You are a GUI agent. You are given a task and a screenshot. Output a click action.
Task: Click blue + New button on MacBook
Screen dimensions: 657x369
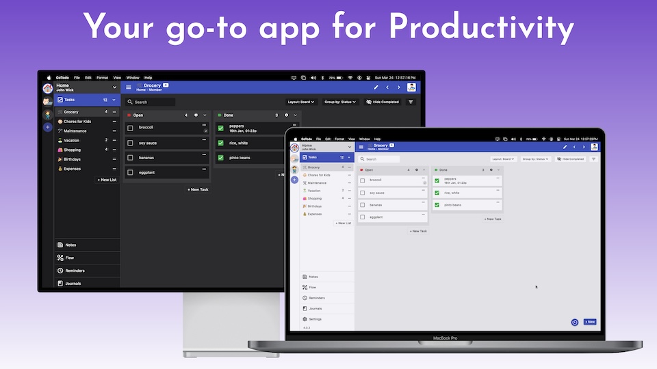[x=590, y=322]
